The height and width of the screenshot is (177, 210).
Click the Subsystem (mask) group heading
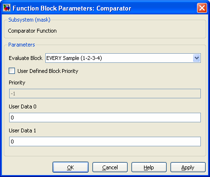click(29, 20)
